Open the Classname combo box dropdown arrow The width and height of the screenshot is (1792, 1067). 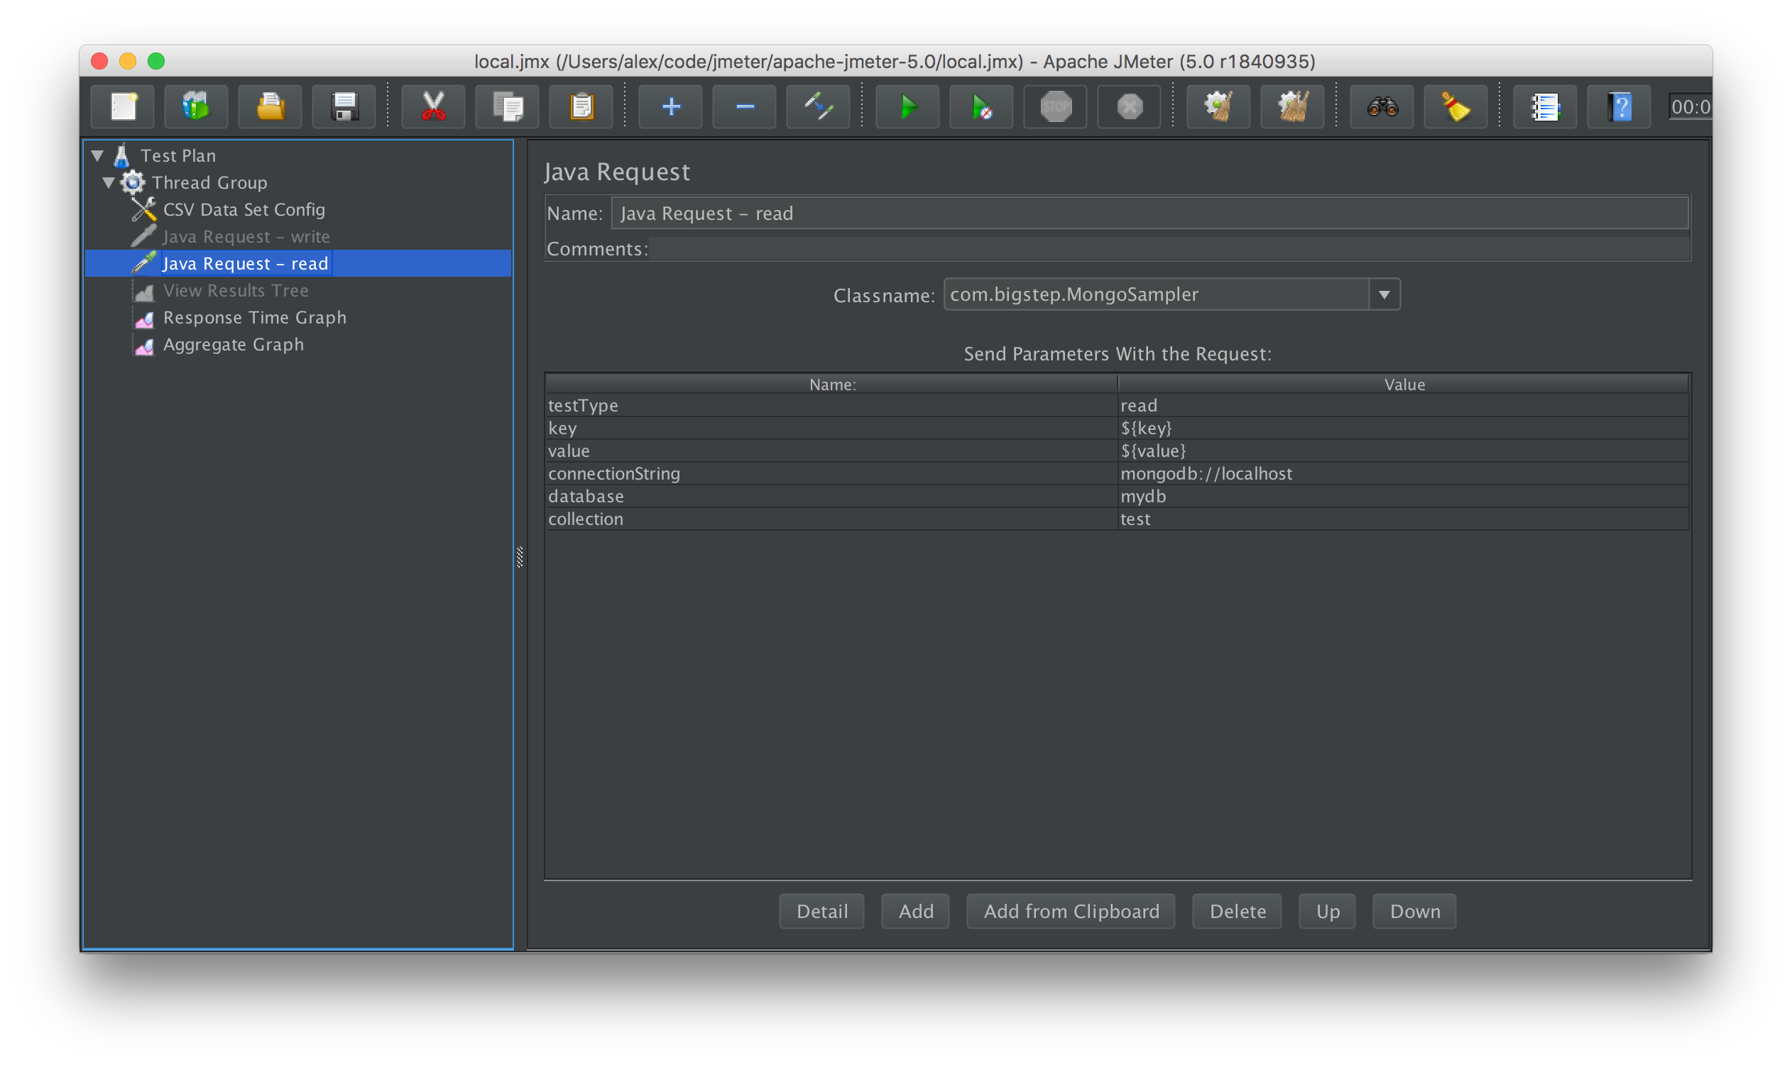(x=1383, y=295)
